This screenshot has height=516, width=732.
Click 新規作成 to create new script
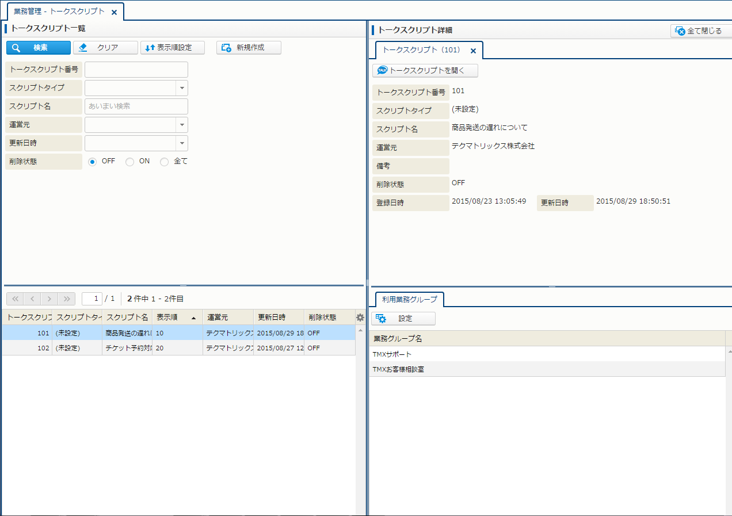tap(249, 48)
